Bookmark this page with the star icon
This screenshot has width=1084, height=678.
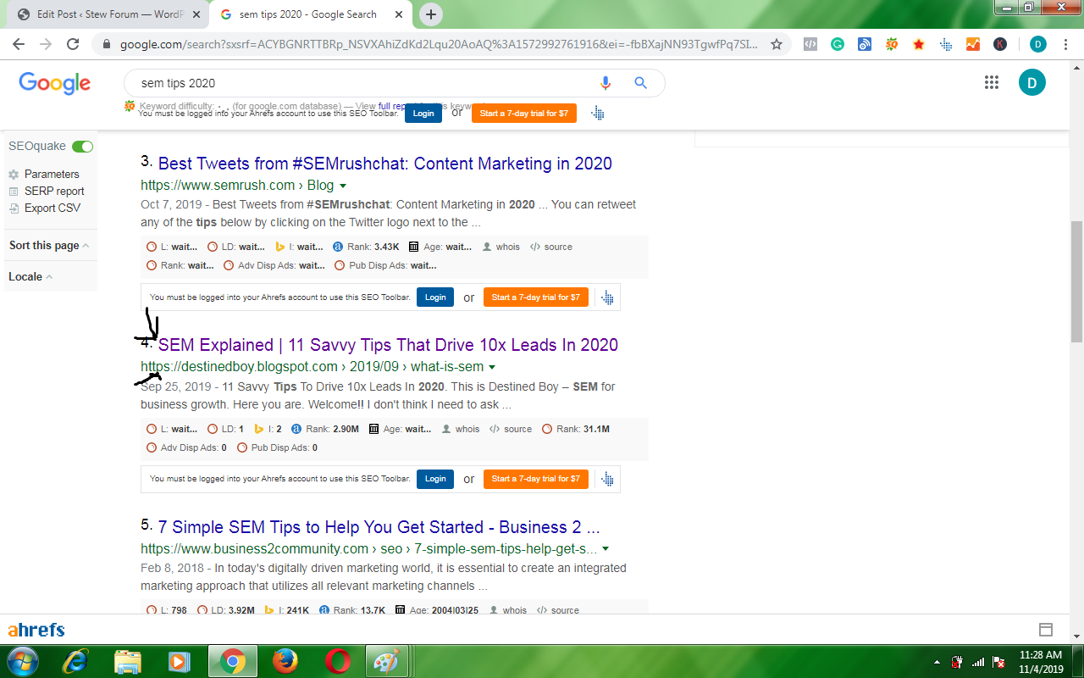[777, 44]
